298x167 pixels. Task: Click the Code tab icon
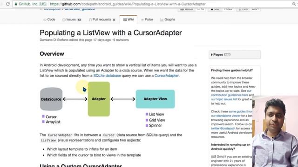click(45, 19)
